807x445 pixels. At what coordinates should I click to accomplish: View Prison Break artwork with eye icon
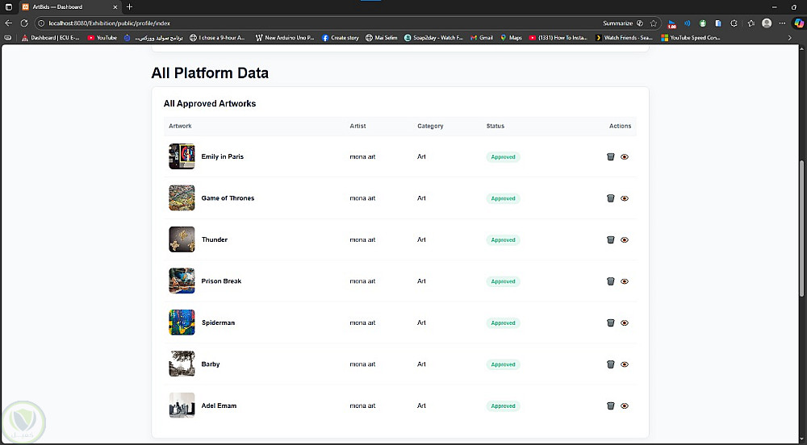pyautogui.click(x=625, y=281)
